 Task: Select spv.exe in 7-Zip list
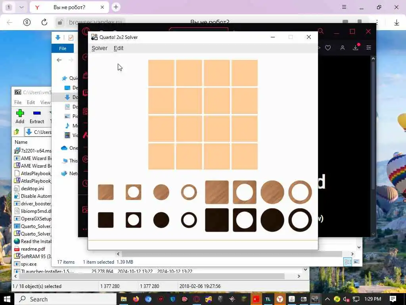click(29, 264)
